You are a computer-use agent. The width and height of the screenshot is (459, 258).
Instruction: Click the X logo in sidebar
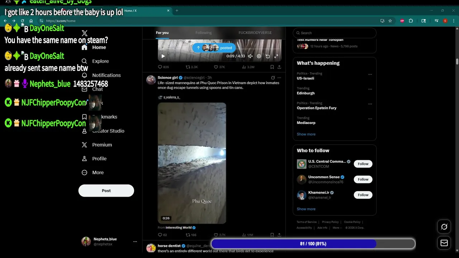pyautogui.click(x=85, y=33)
